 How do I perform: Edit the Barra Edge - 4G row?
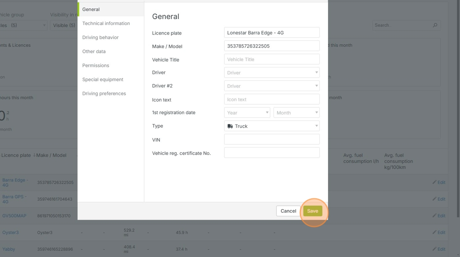[439, 182]
